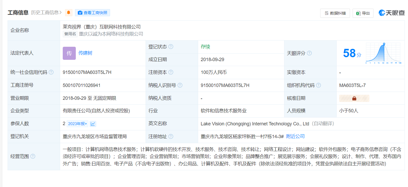408x187 pixels.
Task: Select former name 重庆以诚为本网络科技有限公司
Action: pyautogui.click(x=111, y=34)
